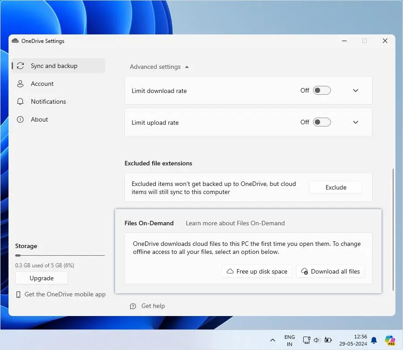Click the Storage heading
This screenshot has height=350, width=403.
tap(26, 246)
